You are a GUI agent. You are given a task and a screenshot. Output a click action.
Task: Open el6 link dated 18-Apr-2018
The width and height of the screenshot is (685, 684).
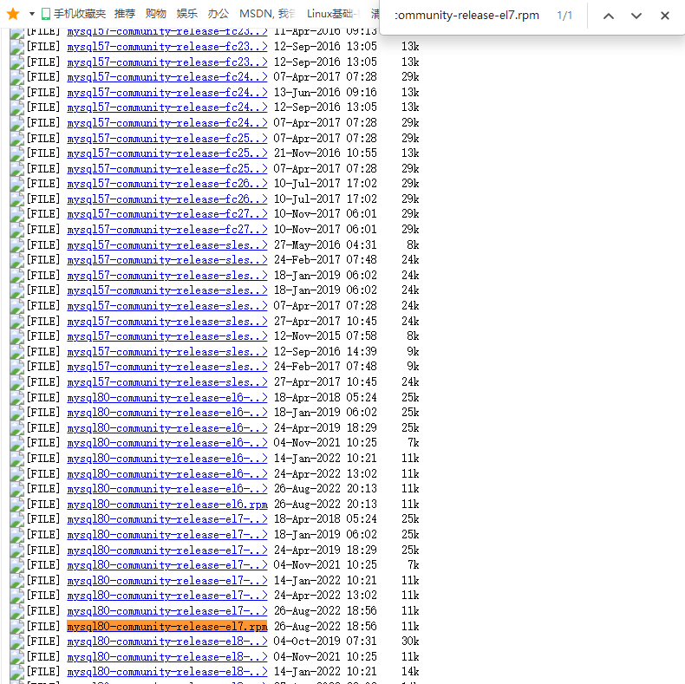click(x=166, y=397)
